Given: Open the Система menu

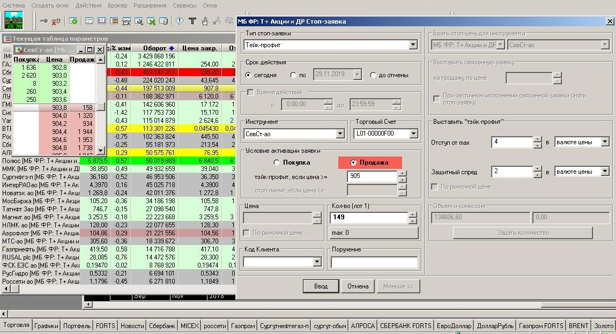Looking at the screenshot, I should (14, 5).
